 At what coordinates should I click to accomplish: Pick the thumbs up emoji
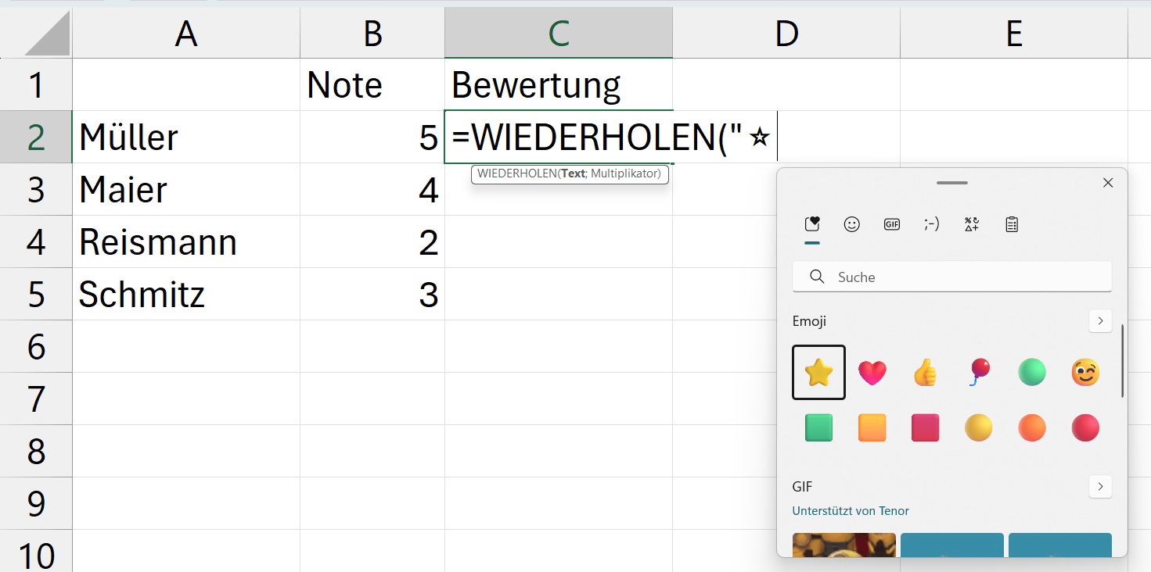[926, 373]
